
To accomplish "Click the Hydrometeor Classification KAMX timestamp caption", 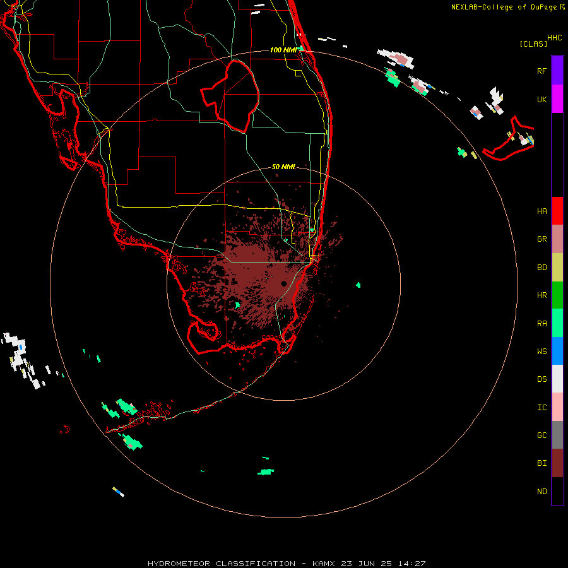I will click(x=286, y=564).
